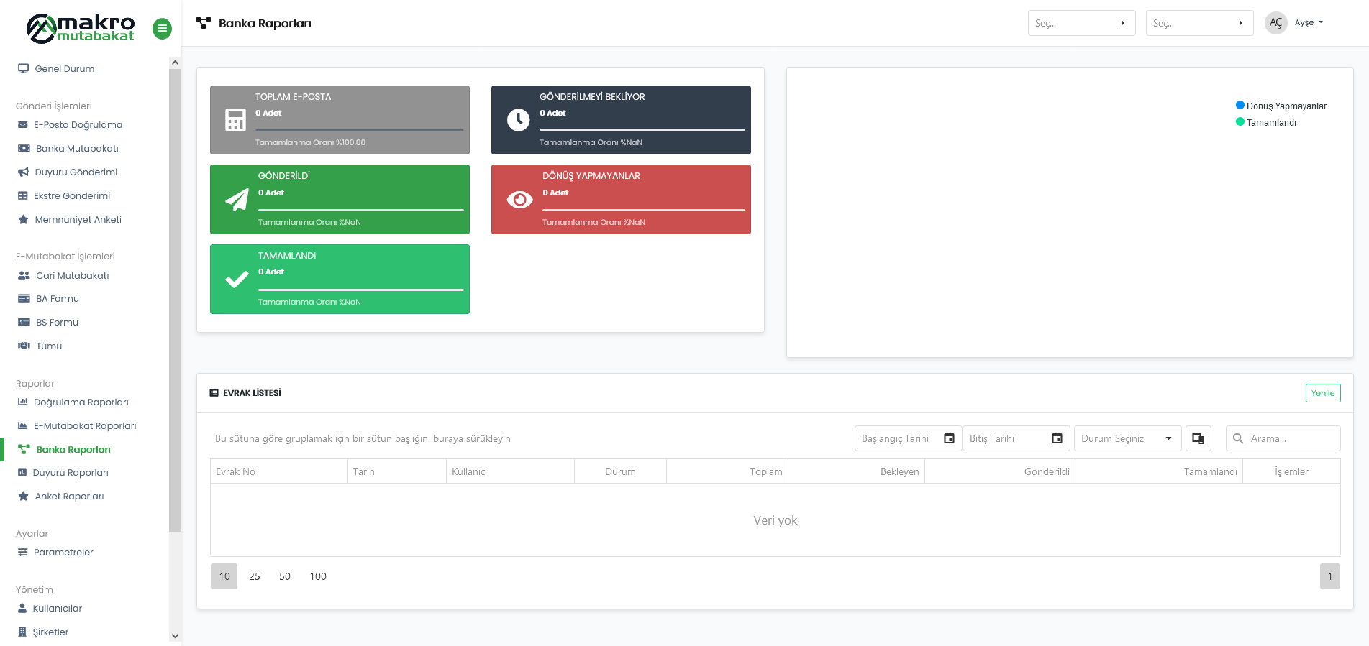Viewport: 1369px width, 646px height.
Task: Click the blue Dönüş Yapmayanlar legend color dot
Action: tap(1240, 105)
